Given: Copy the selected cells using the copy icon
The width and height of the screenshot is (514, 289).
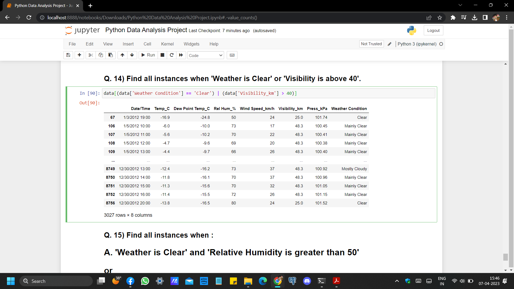Looking at the screenshot, I should [x=101, y=55].
